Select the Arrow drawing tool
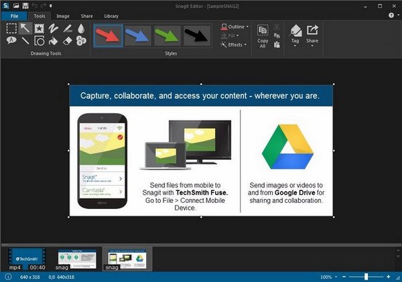The height and width of the screenshot is (282, 402). [x=25, y=28]
